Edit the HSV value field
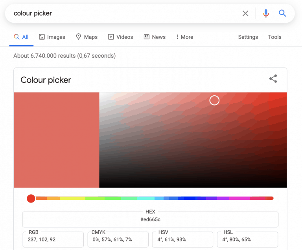Screen dimensions: 302x250 tap(182, 239)
